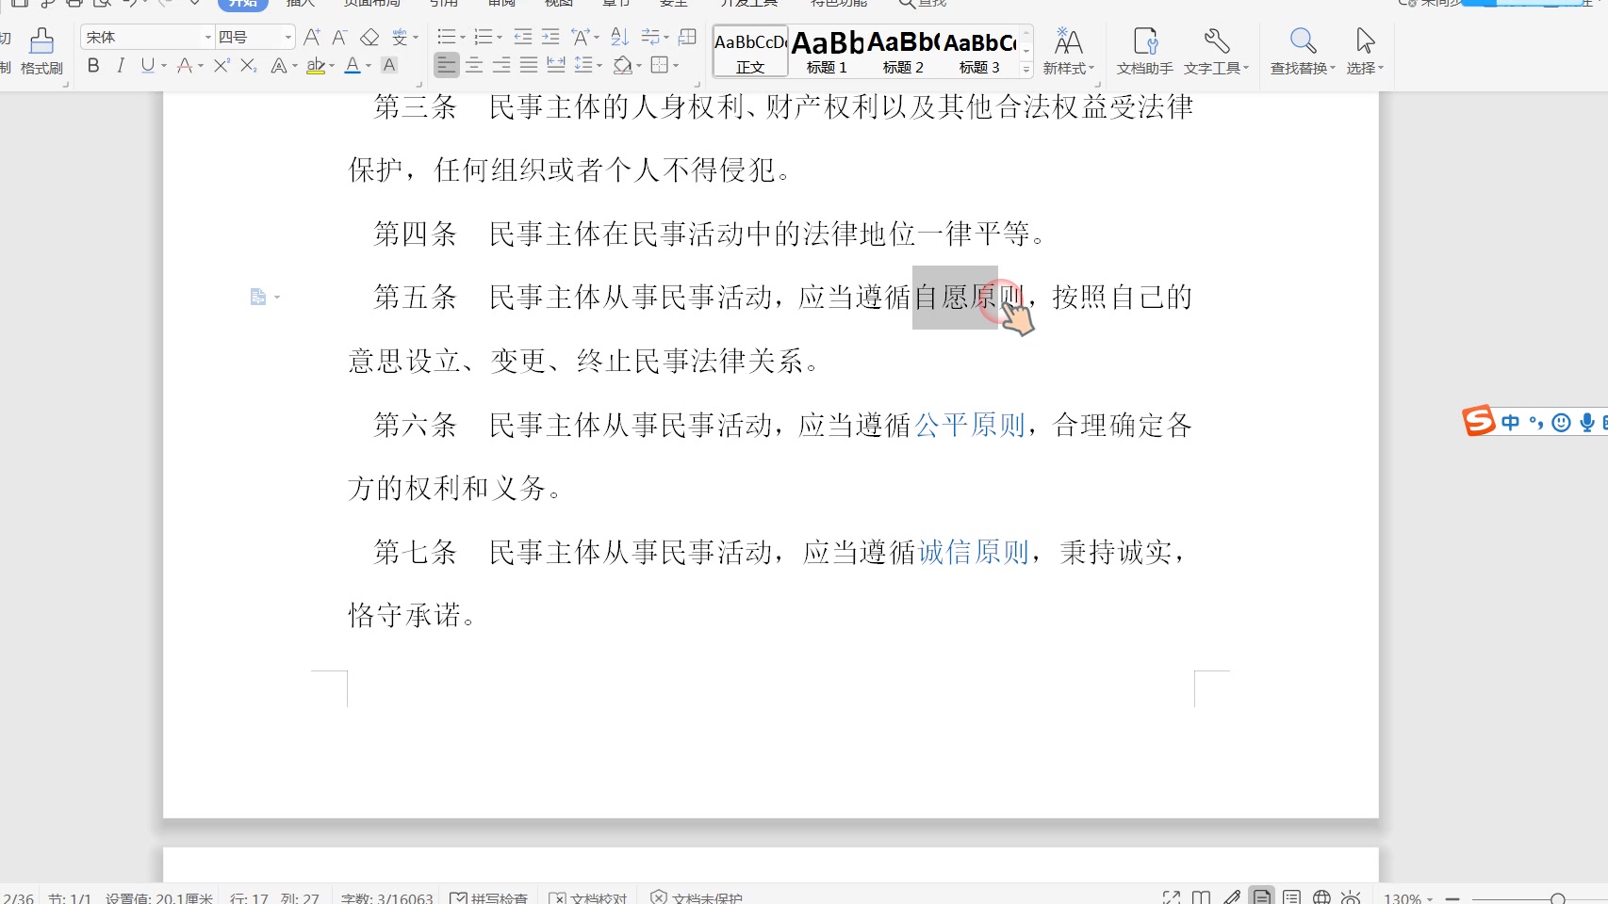Image resolution: width=1608 pixels, height=904 pixels.
Task: Click the Sogou voice input microphone
Action: pos(1587,423)
